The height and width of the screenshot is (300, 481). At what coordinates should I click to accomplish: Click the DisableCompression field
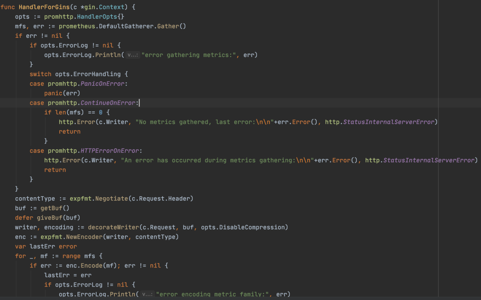pos(252,227)
